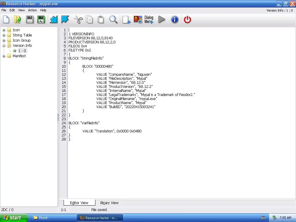Click the BLOCK "StringFileInfo" line
Screen dimensions: 296x222
pos(86,58)
